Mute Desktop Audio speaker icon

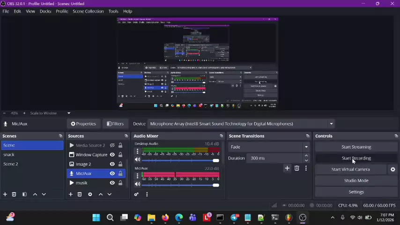coord(137,160)
